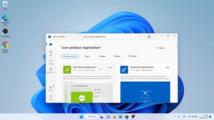The image size is (214, 120).
Task: Open the Library in the sidebar
Action: pyautogui.click(x=50, y=89)
